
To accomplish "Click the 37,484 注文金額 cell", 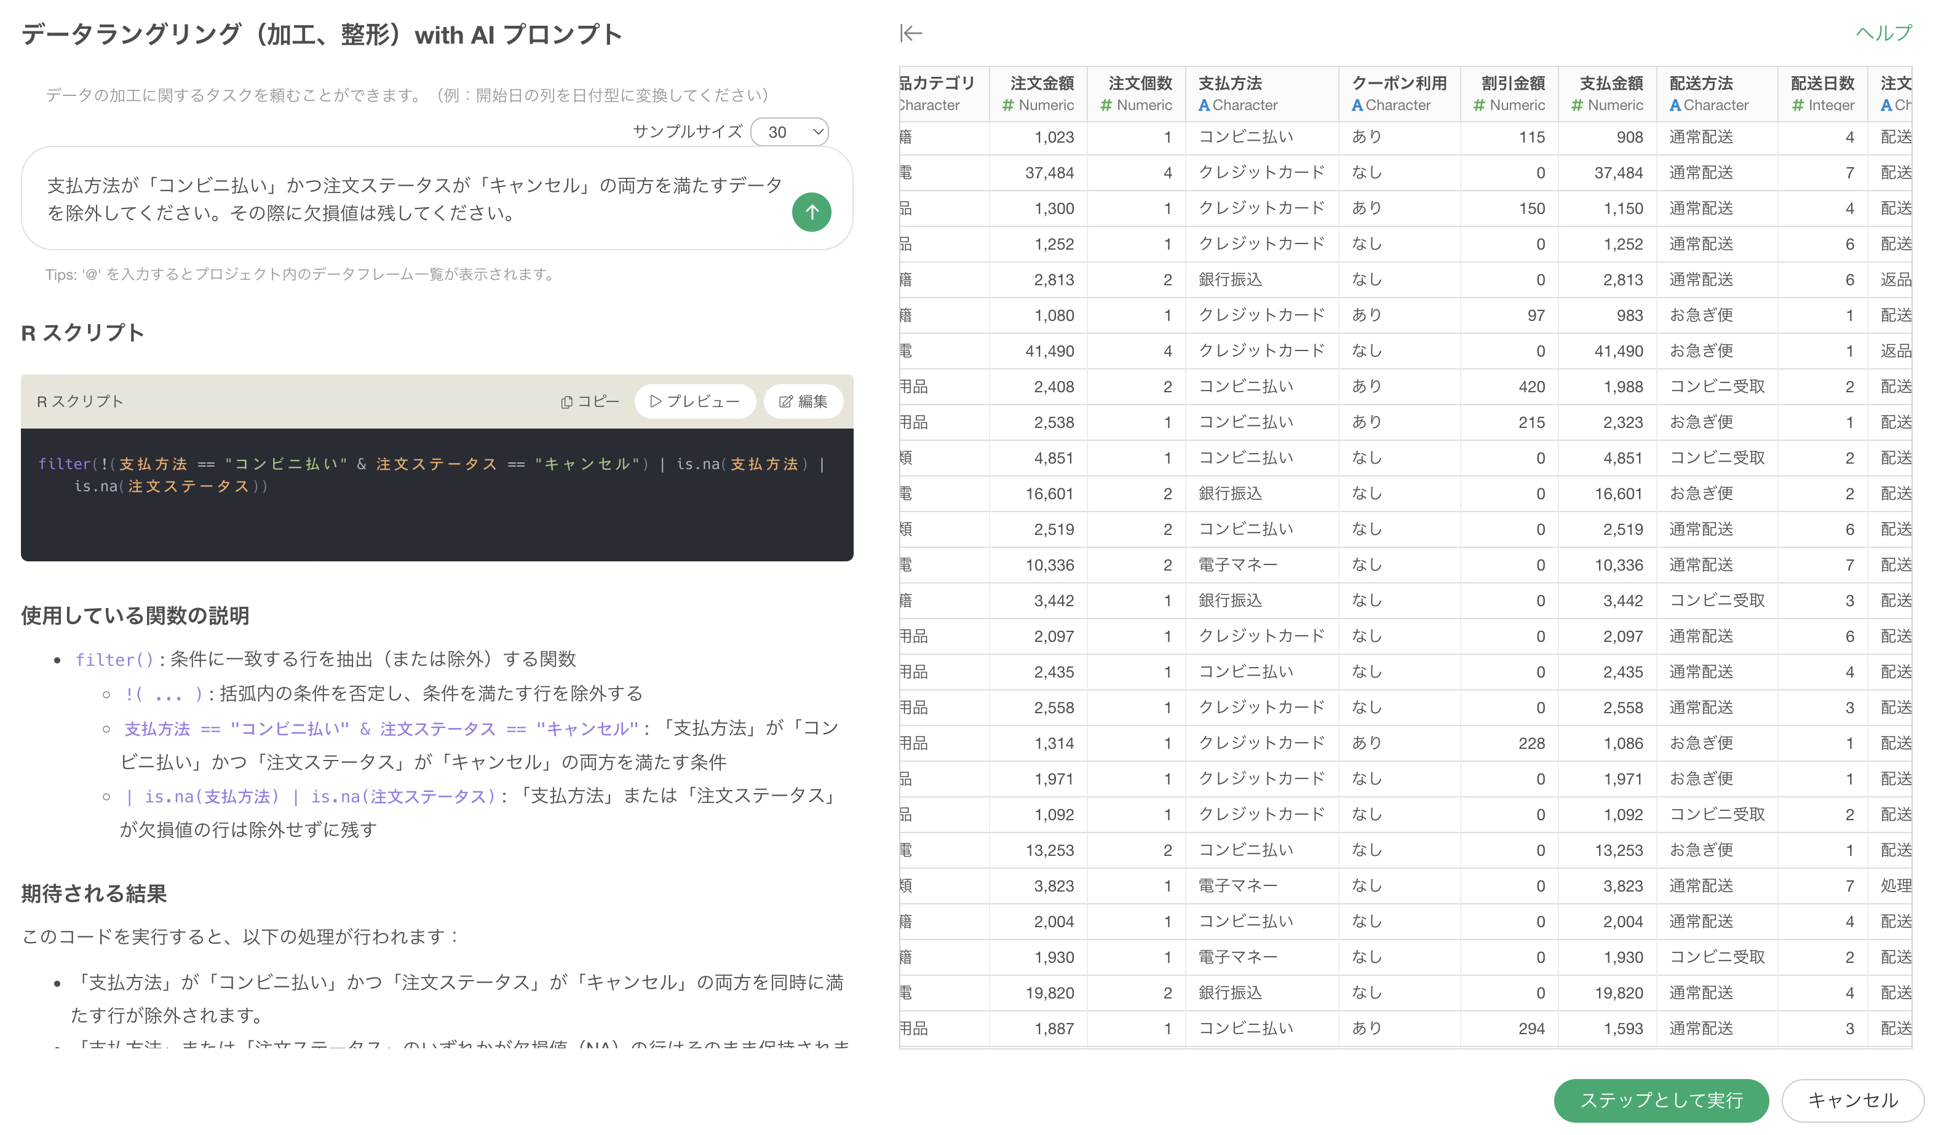I will 1049,173.
